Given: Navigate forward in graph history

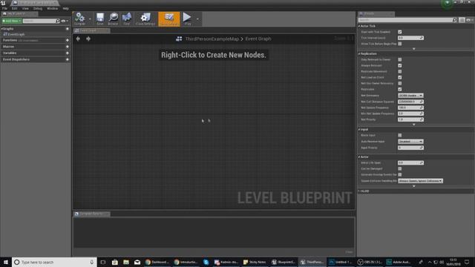Looking at the screenshot, I should pos(88,39).
